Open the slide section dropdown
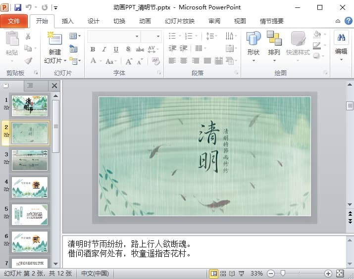The image size is (354, 279). click(75, 61)
